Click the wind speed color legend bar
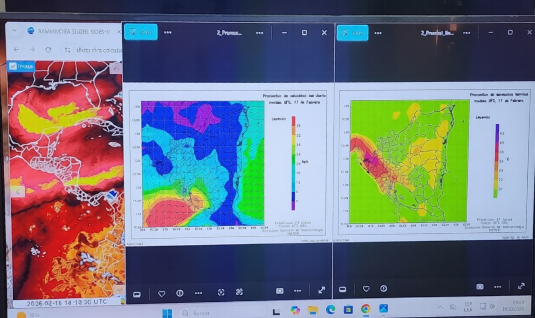535x318 pixels. (293, 163)
